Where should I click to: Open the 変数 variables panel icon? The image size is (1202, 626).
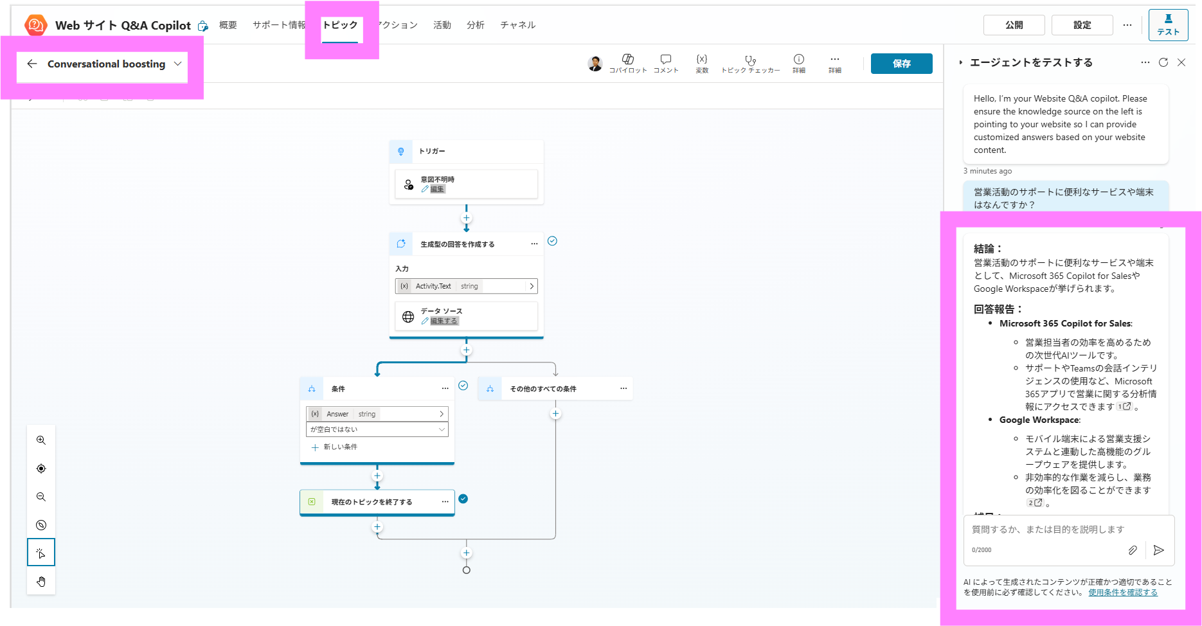tap(702, 63)
